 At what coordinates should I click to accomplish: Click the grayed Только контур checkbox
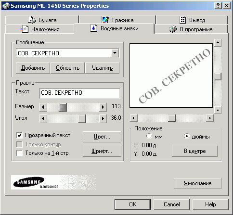coord(19,144)
